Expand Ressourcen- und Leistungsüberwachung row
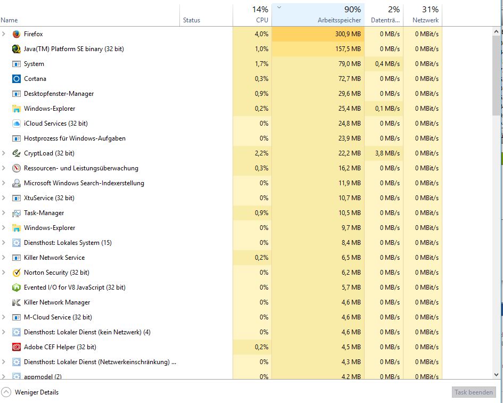 tap(4, 168)
